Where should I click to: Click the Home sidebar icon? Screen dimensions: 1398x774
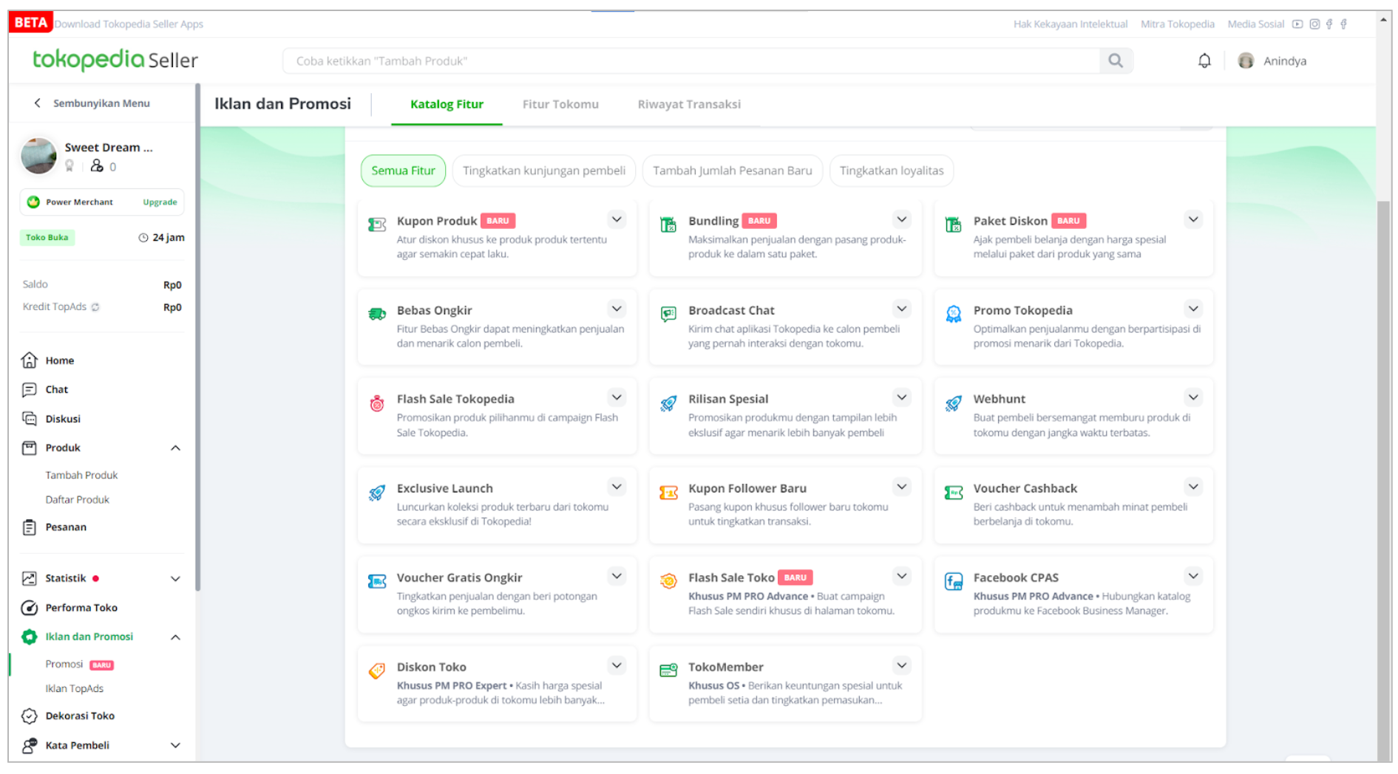(x=29, y=360)
